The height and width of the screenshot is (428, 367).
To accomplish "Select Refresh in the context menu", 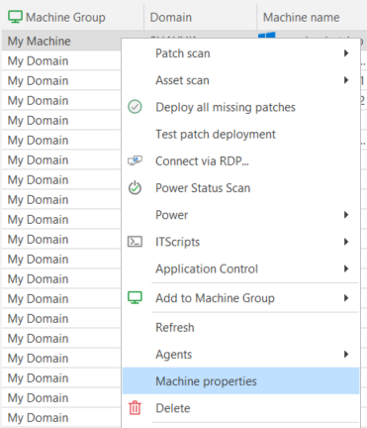I will 240,327.
